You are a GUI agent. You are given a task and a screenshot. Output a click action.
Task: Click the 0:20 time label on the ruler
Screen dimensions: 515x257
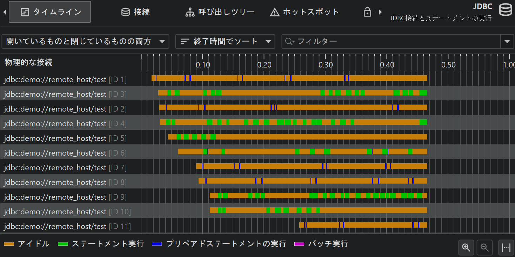point(264,65)
